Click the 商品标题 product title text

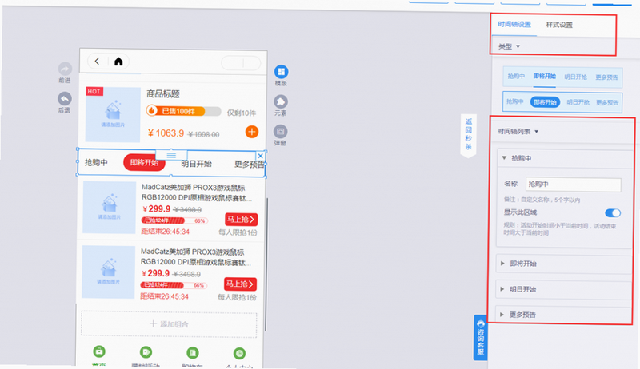point(163,94)
